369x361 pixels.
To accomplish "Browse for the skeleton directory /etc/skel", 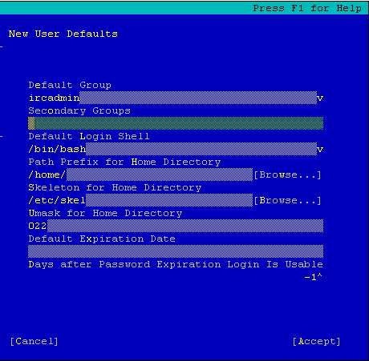I will click(x=287, y=201).
